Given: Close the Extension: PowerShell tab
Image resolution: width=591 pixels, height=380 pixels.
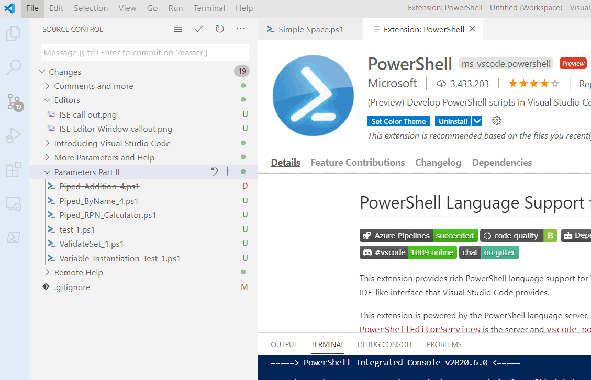Looking at the screenshot, I should tap(472, 29).
